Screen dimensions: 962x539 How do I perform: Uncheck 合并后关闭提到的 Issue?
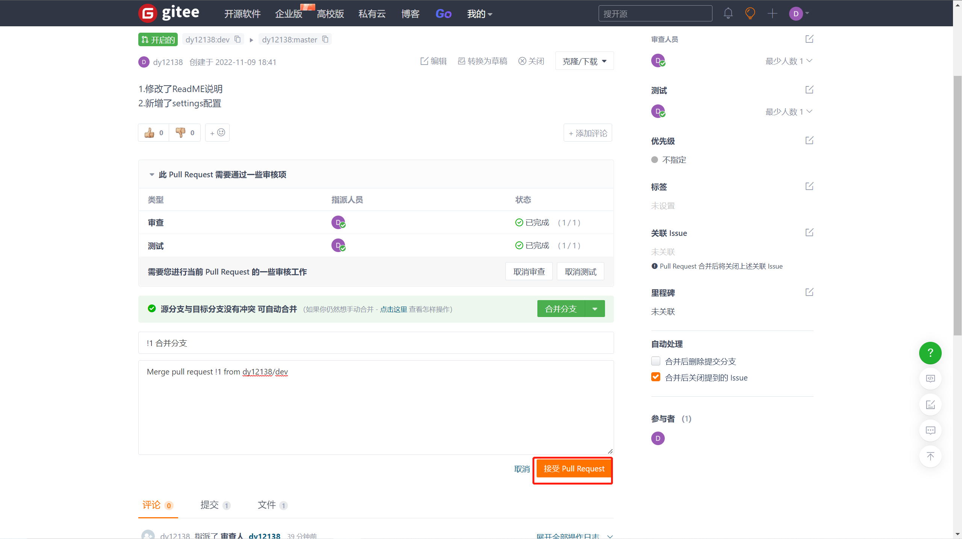(x=656, y=377)
